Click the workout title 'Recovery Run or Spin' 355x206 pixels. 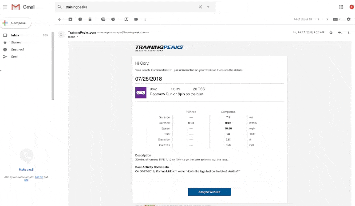pos(176,94)
